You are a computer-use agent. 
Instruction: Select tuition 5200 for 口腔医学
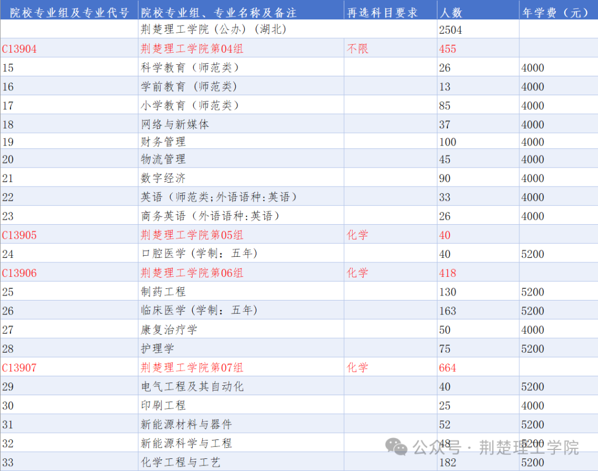click(x=533, y=254)
